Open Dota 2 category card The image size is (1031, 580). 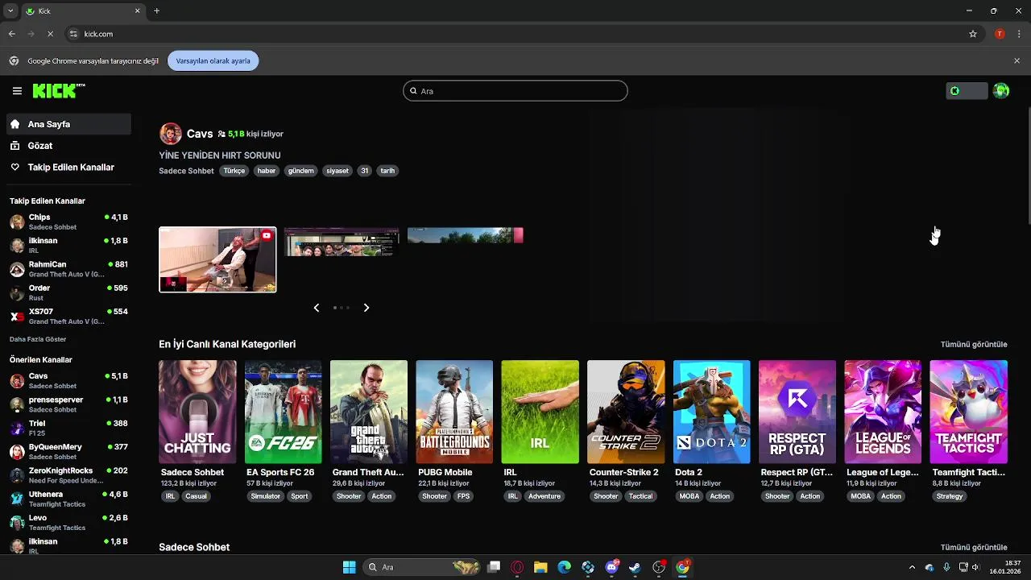click(x=711, y=412)
